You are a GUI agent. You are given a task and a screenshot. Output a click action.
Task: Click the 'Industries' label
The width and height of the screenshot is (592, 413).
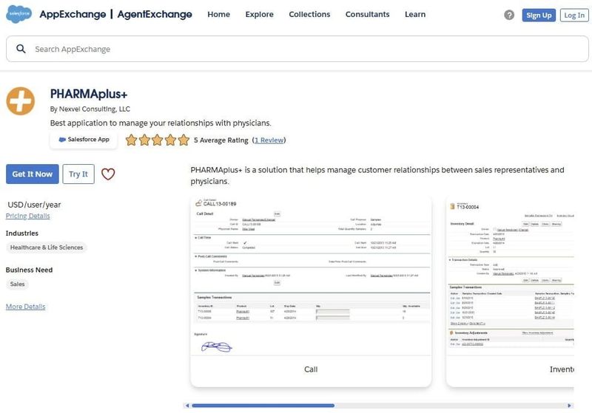(22, 233)
